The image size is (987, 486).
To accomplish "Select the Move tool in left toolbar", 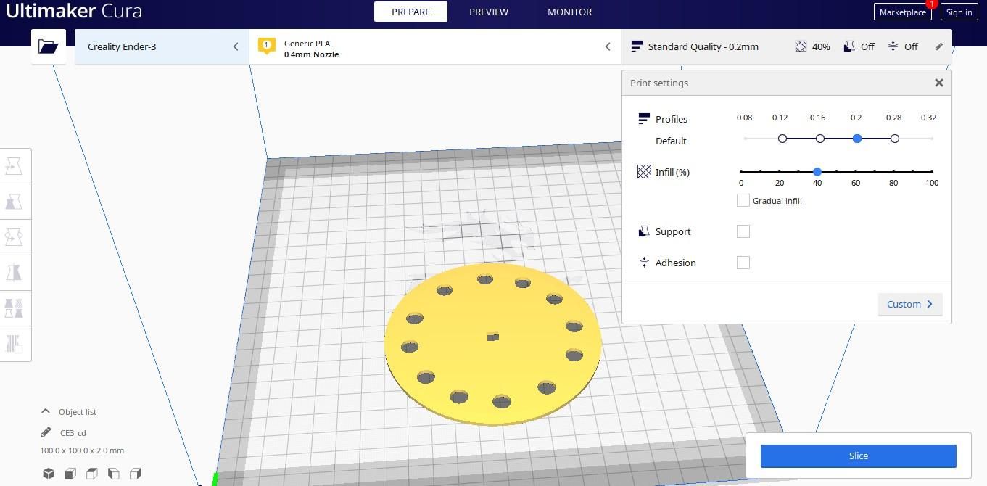I will [x=14, y=166].
